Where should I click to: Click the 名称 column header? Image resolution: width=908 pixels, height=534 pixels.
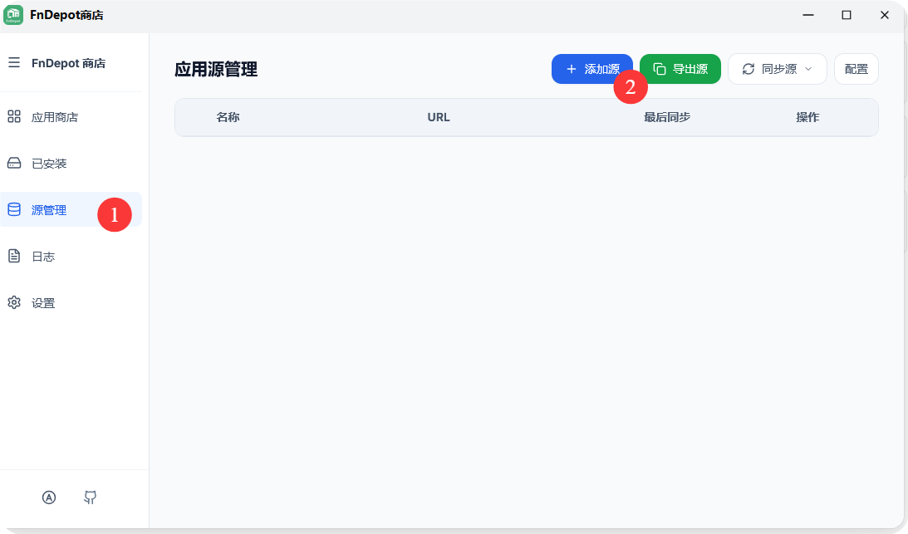click(228, 117)
